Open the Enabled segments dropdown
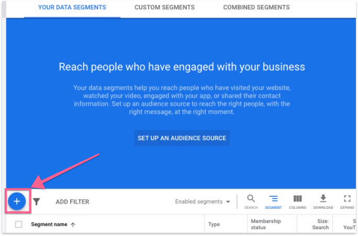Image resolution: width=358 pixels, height=236 pixels. [203, 201]
